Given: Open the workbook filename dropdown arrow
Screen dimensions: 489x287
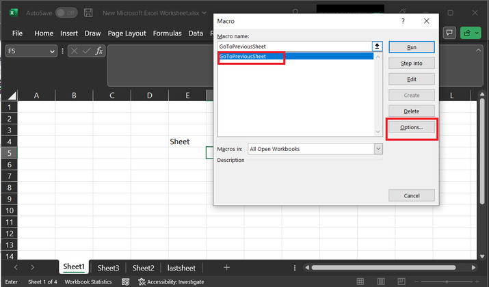Looking at the screenshot, I should point(204,13).
